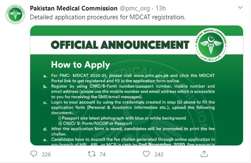Click the reply speech bubble icon
Image resolution: width=251 pixels, height=163 pixels.
pyautogui.click(x=34, y=154)
